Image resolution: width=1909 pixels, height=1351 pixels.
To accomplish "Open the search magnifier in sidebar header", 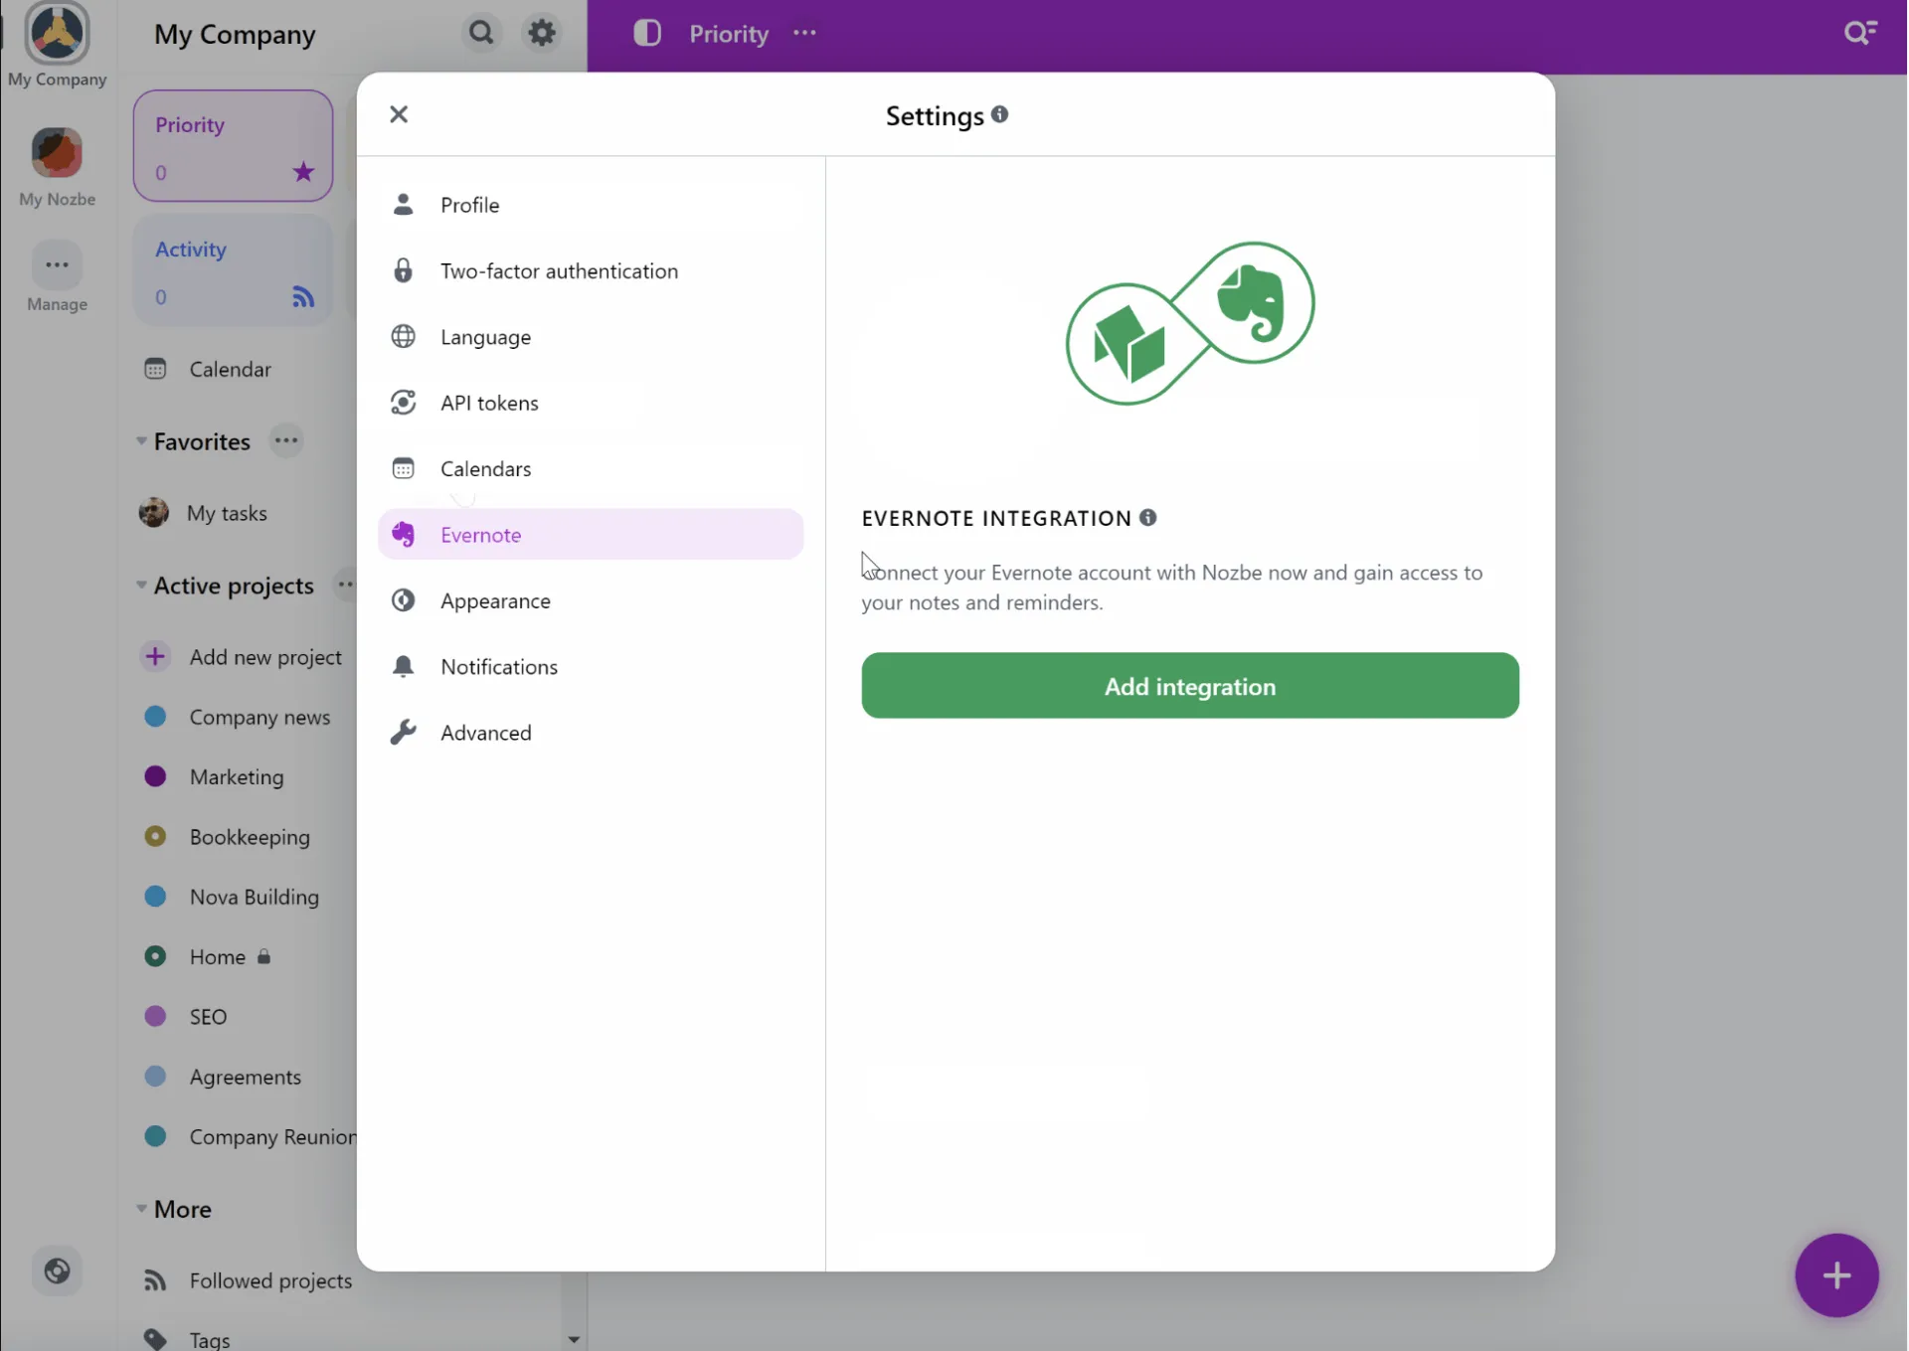I will pos(481,33).
